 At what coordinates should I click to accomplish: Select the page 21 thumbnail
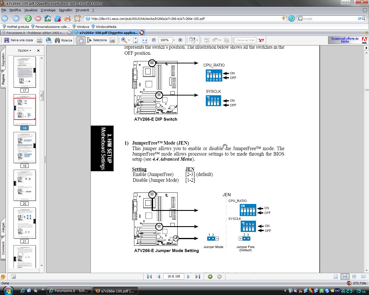click(x=25, y=223)
